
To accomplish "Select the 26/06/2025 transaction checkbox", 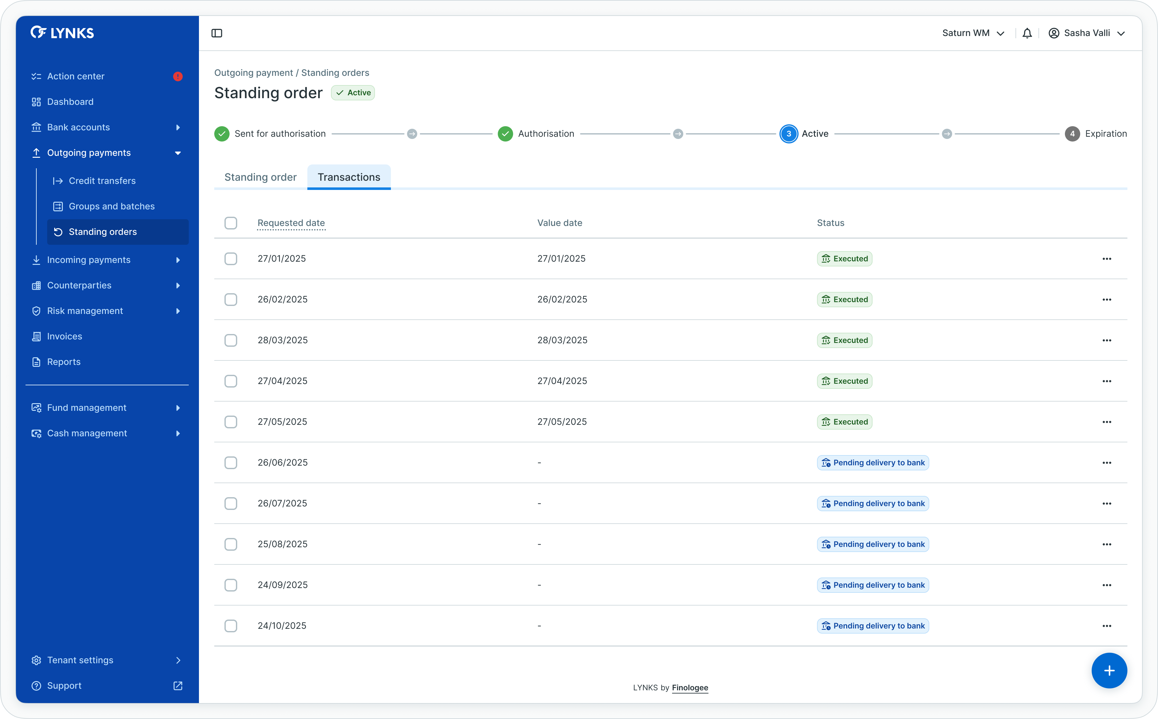I will click(231, 463).
